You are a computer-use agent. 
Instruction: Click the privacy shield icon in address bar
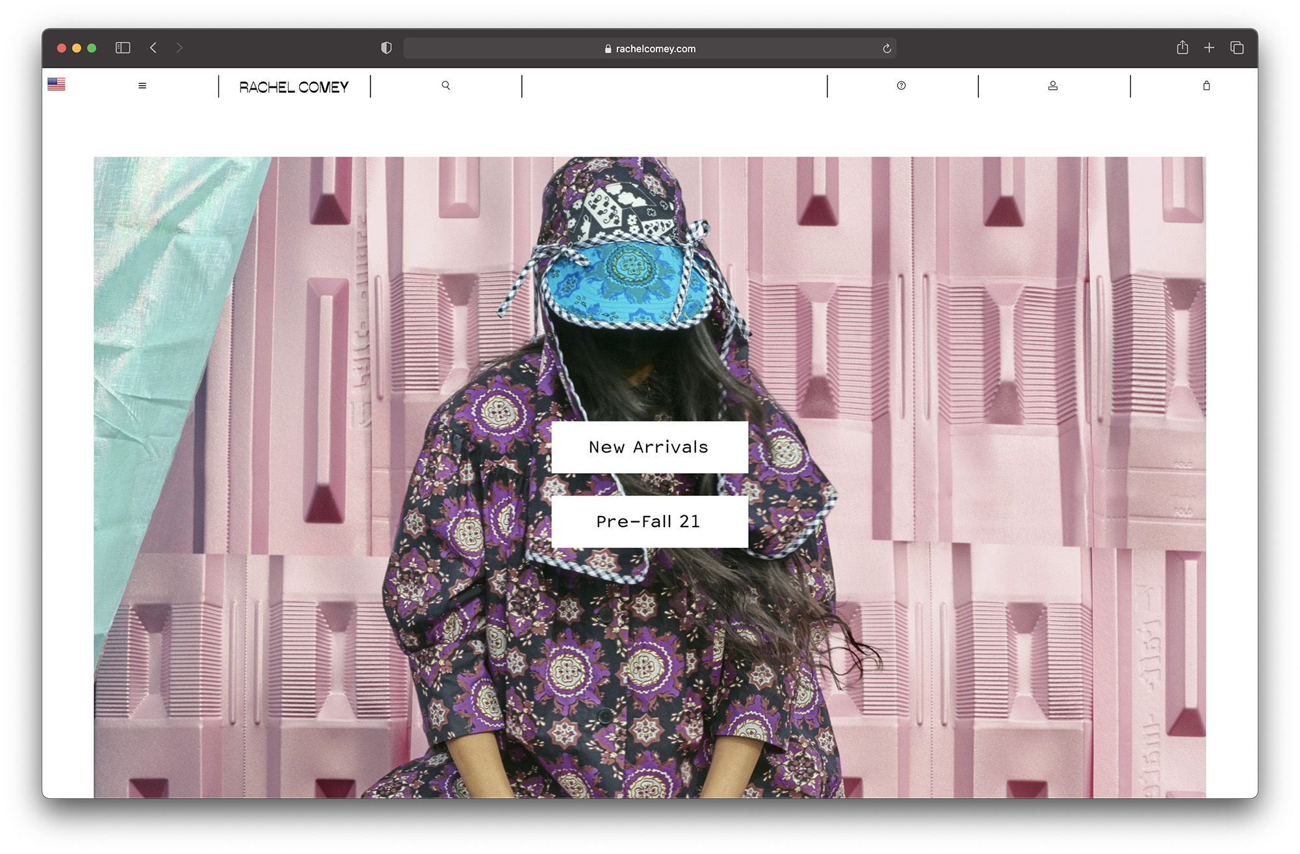[x=387, y=47]
